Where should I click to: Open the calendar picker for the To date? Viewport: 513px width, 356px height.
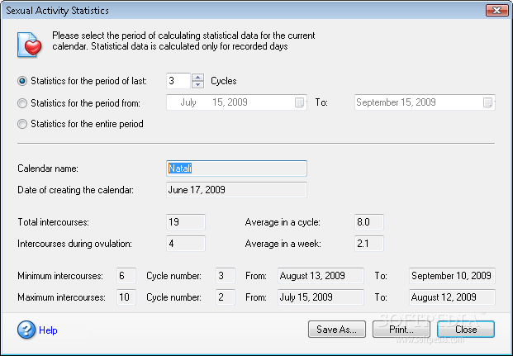pyautogui.click(x=487, y=102)
